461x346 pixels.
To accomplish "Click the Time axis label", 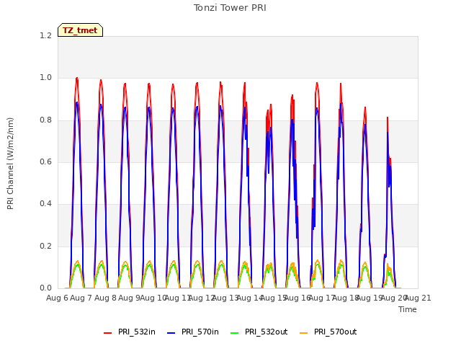I will click(408, 309).
